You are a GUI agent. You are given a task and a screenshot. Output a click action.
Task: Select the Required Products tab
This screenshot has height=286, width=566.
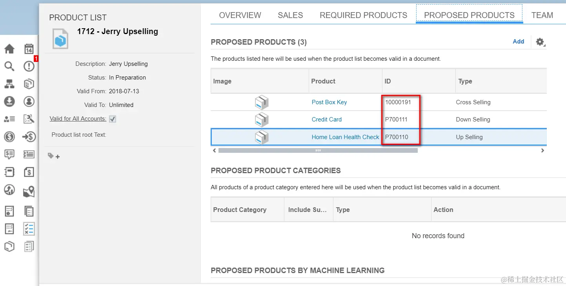tap(363, 15)
